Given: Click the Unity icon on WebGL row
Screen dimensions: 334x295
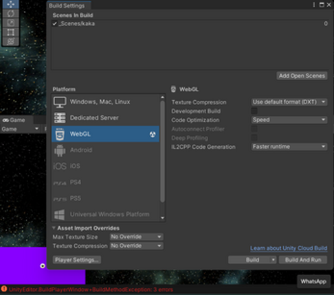Looking at the screenshot, I should pyautogui.click(x=153, y=134).
